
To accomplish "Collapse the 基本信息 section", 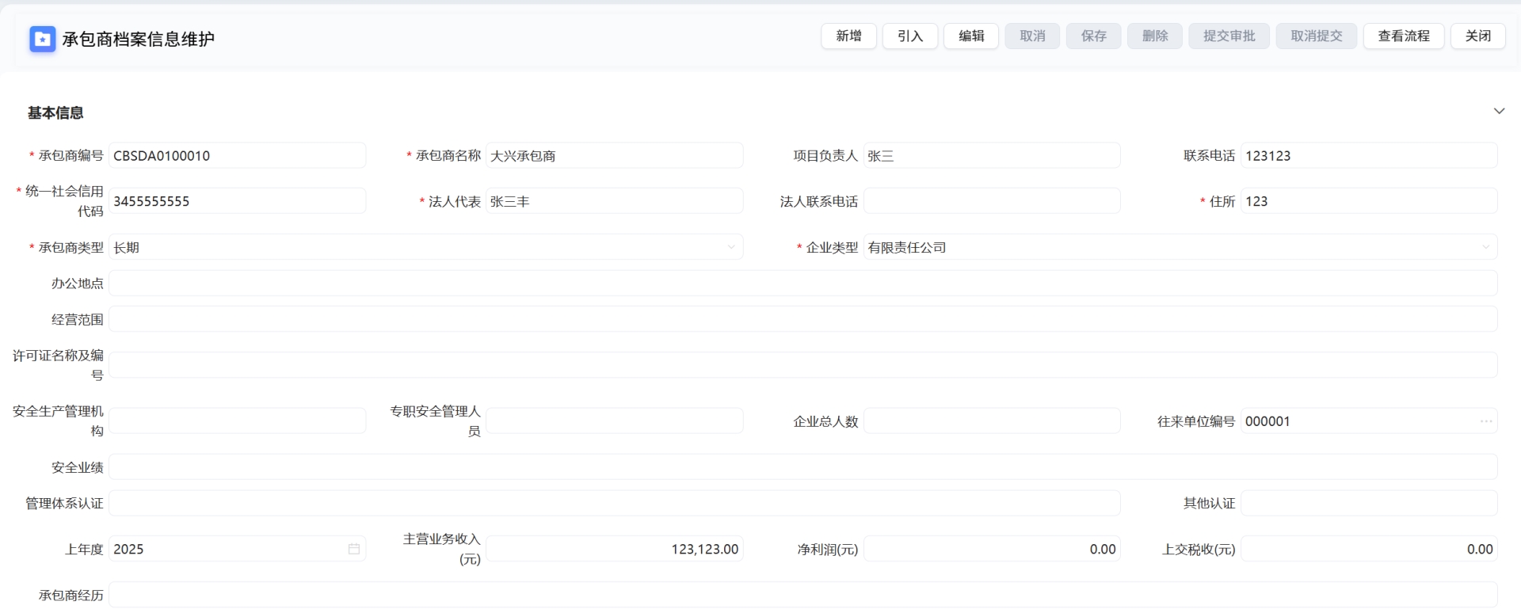I will coord(1499,111).
